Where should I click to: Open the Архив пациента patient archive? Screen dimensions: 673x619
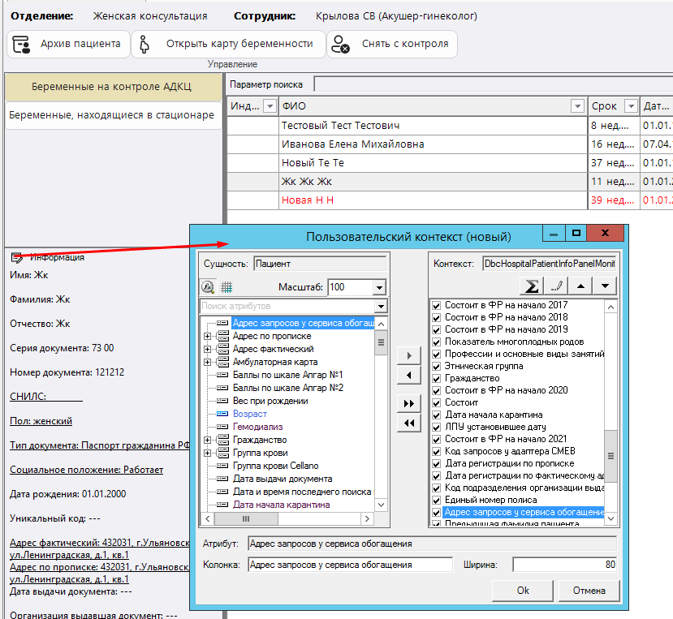(x=68, y=44)
